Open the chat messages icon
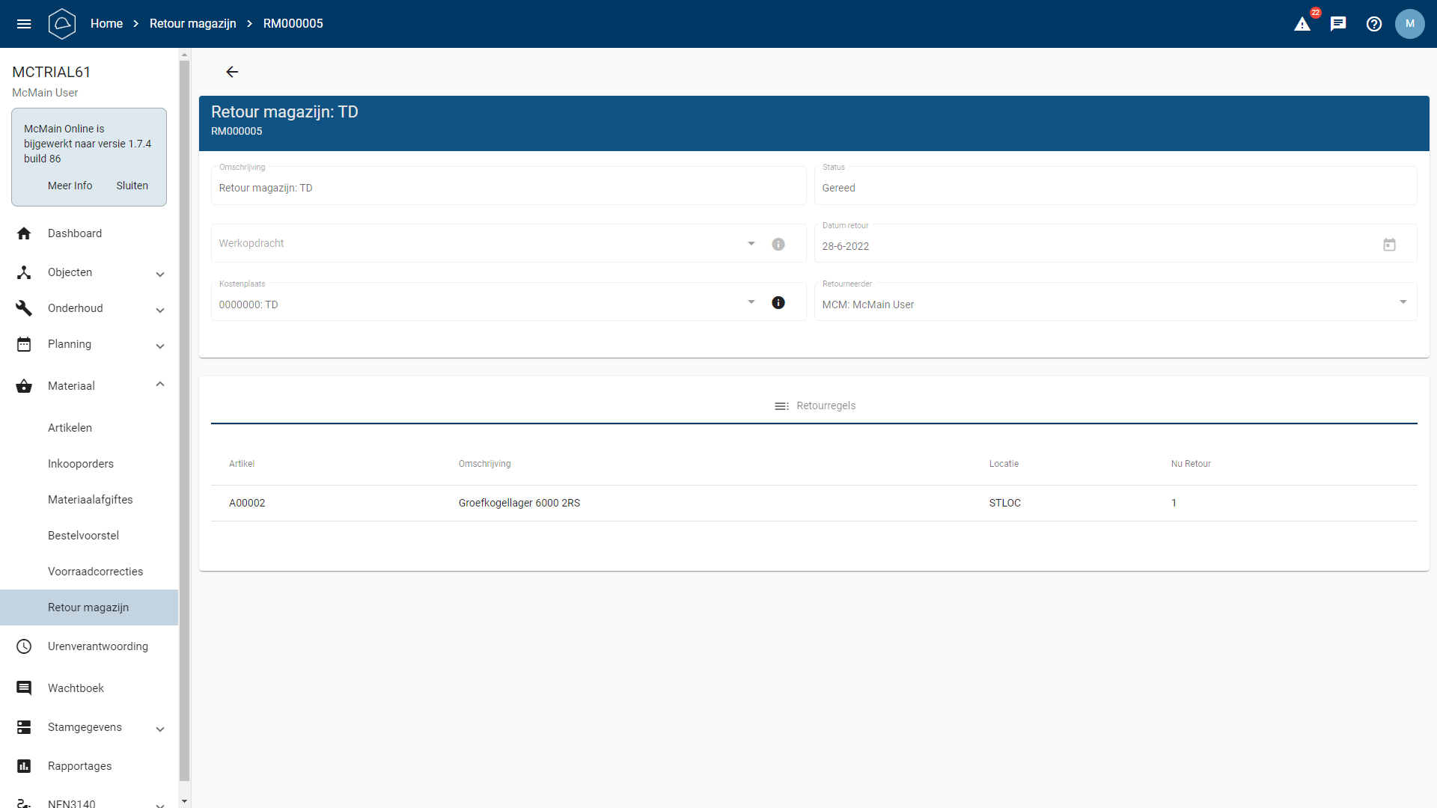 [x=1338, y=24]
